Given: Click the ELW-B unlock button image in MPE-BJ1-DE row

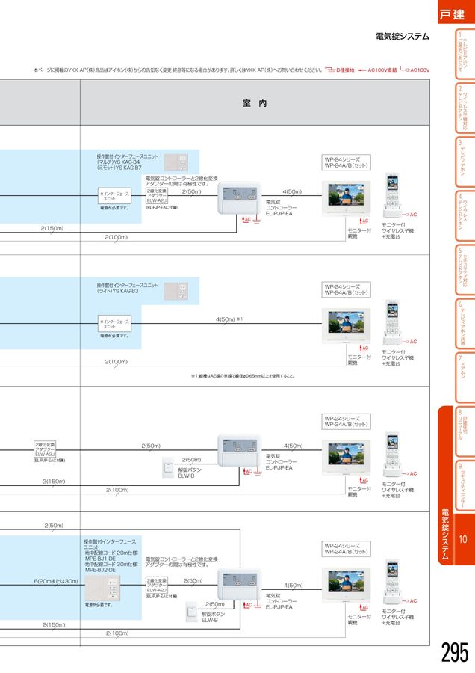Looking at the screenshot, I should coord(192,612).
